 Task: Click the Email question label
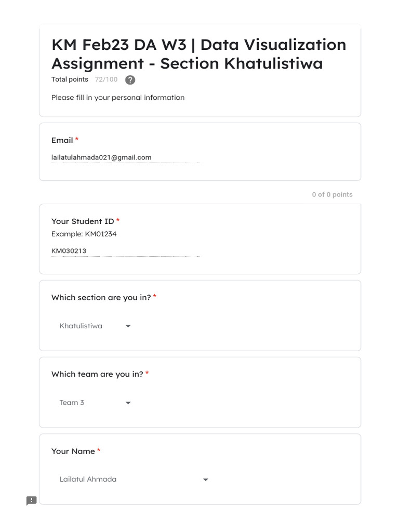coord(62,140)
